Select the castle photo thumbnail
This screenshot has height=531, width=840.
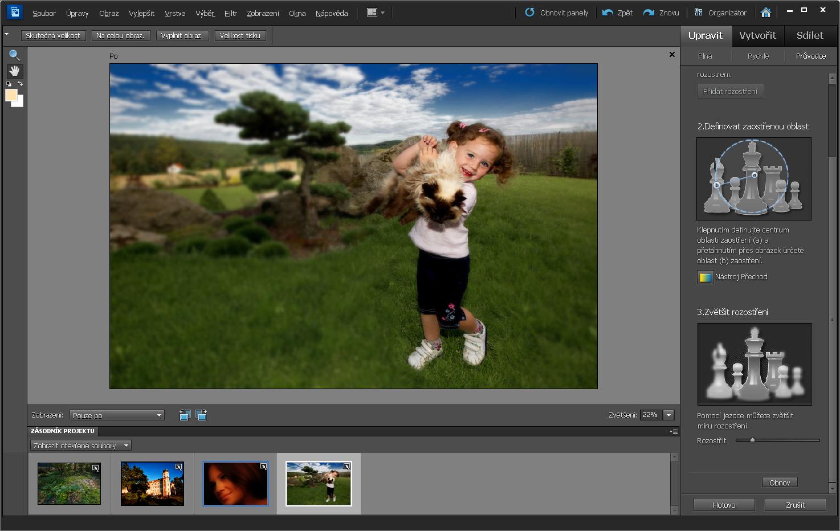[x=152, y=484]
